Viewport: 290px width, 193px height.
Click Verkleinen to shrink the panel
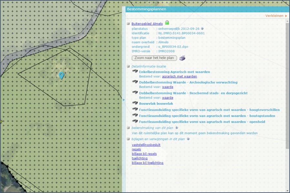pos(276,16)
